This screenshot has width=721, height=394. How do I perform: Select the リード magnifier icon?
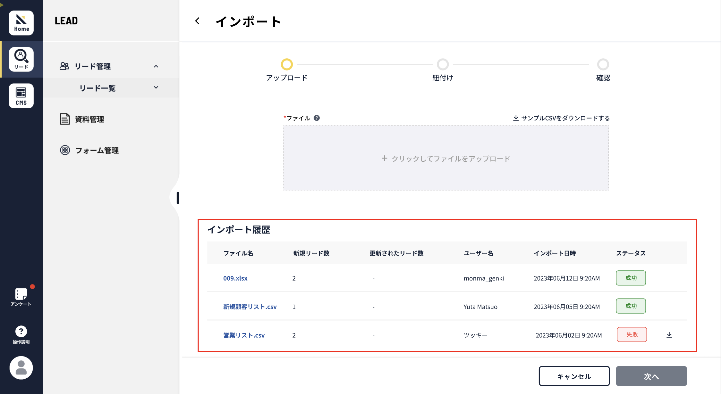pos(21,59)
